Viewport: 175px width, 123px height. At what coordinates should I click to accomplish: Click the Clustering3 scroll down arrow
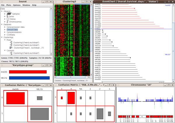(x=91, y=75)
